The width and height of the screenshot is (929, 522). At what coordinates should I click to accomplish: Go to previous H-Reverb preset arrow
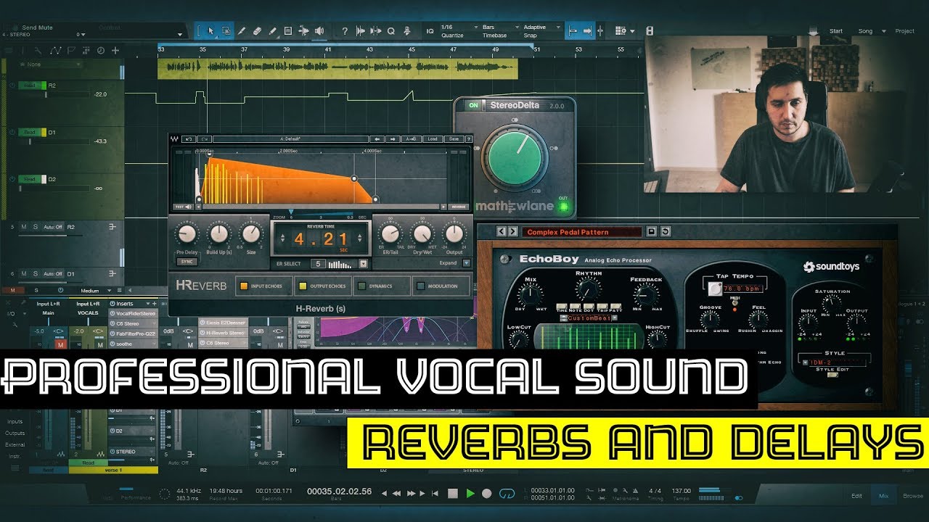tap(377, 138)
